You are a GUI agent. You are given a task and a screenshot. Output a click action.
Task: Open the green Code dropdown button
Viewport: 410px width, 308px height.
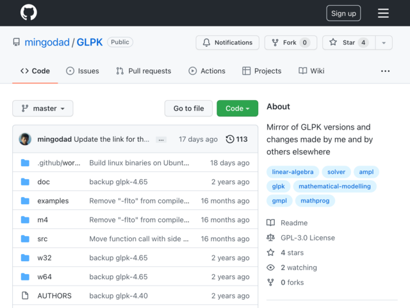coord(238,108)
